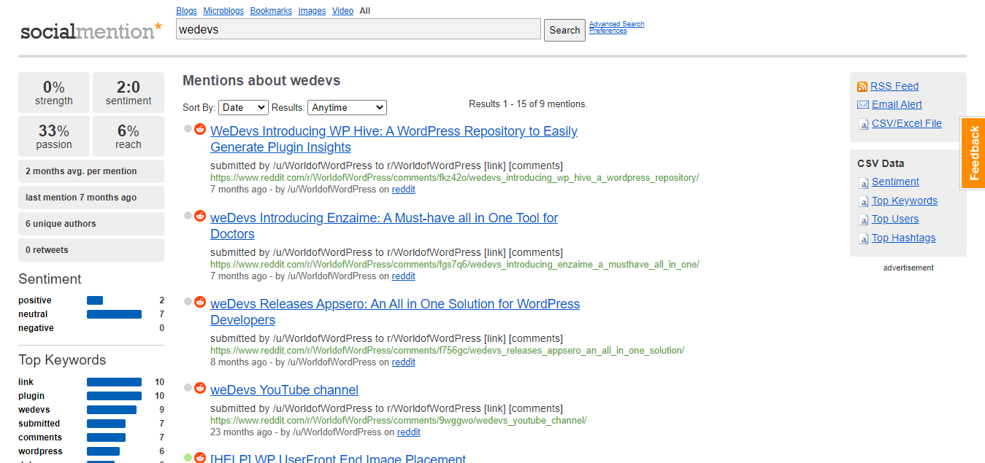Click grey sentiment dot beside WP Hive mention
Viewport: 985px width, 463px height.
pyautogui.click(x=188, y=129)
